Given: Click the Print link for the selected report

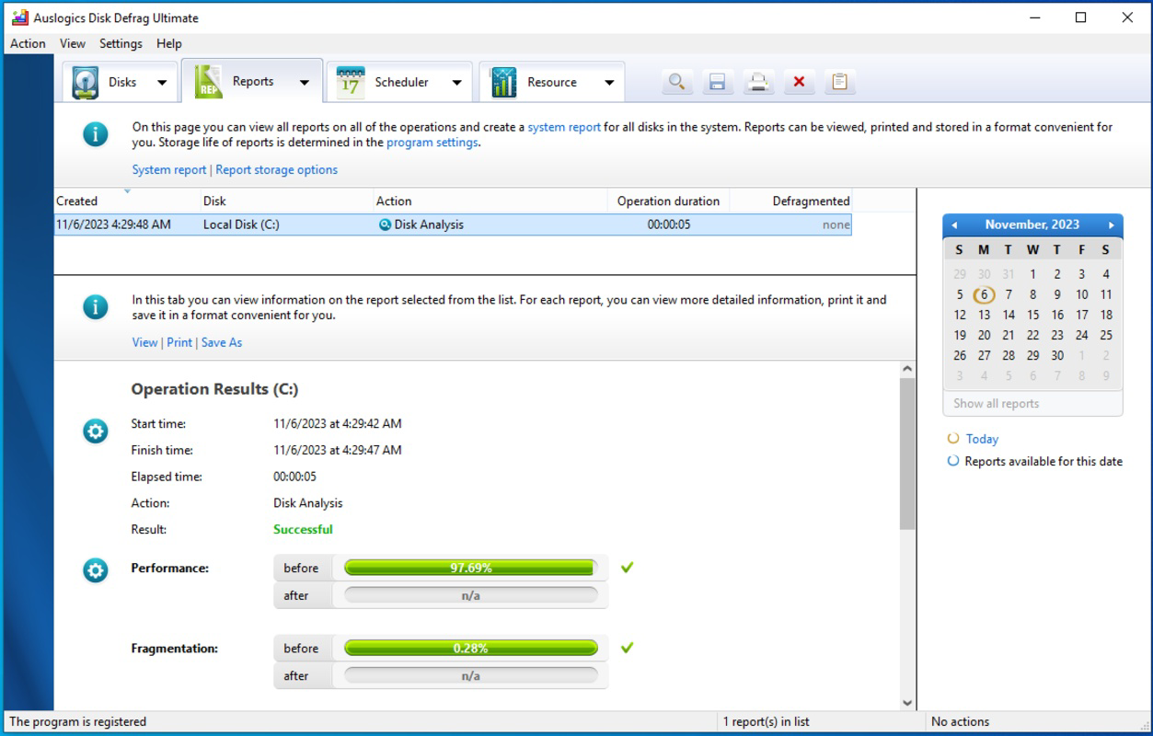Looking at the screenshot, I should 179,342.
